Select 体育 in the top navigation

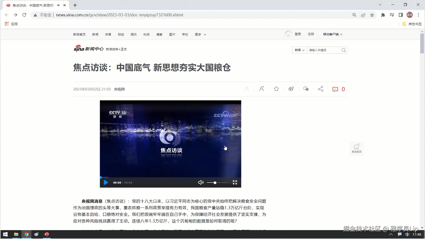(x=108, y=34)
